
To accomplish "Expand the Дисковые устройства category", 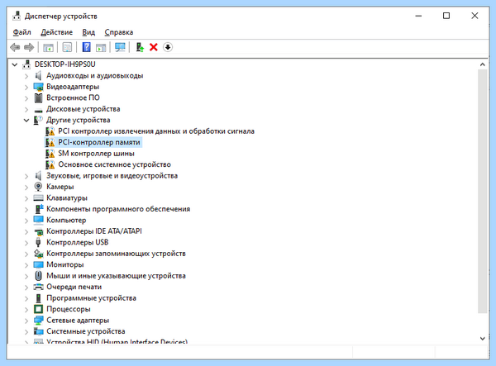I will [x=26, y=109].
